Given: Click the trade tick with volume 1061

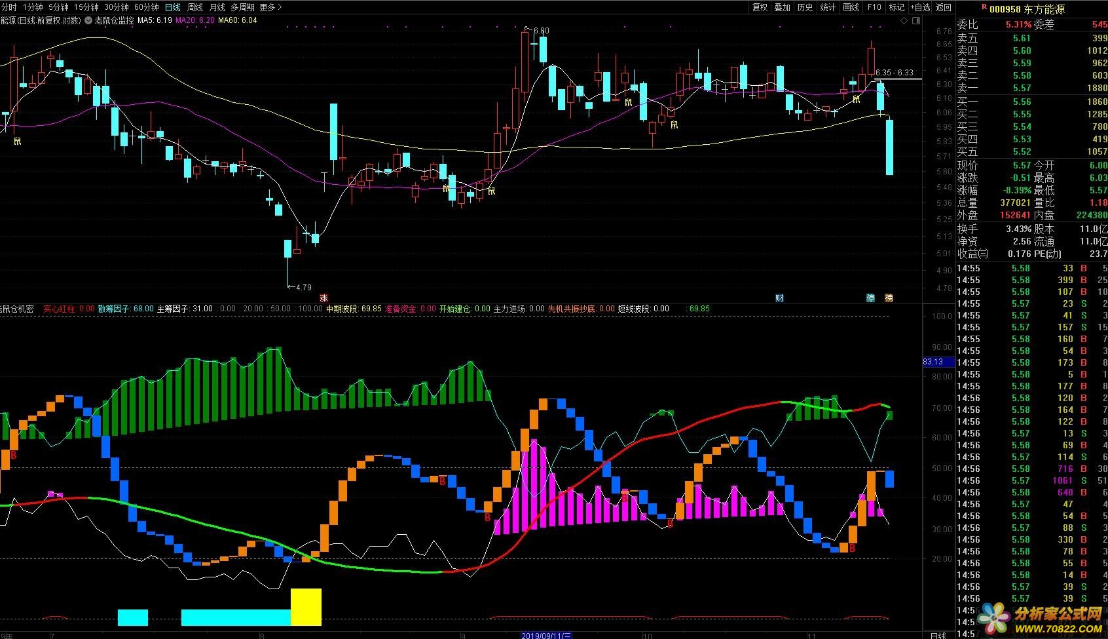Looking at the screenshot, I should (1032, 480).
